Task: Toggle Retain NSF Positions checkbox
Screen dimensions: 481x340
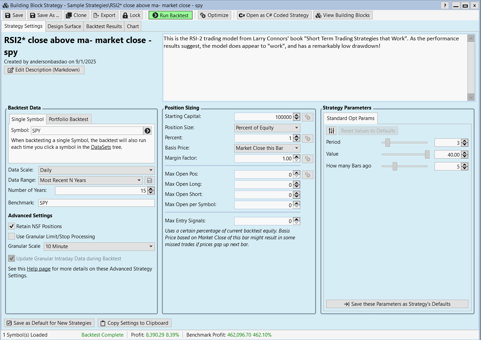Action: tap(12, 226)
